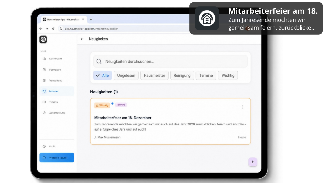Filter news by Hausmeister
This screenshot has width=326, height=183.
tap(154, 76)
